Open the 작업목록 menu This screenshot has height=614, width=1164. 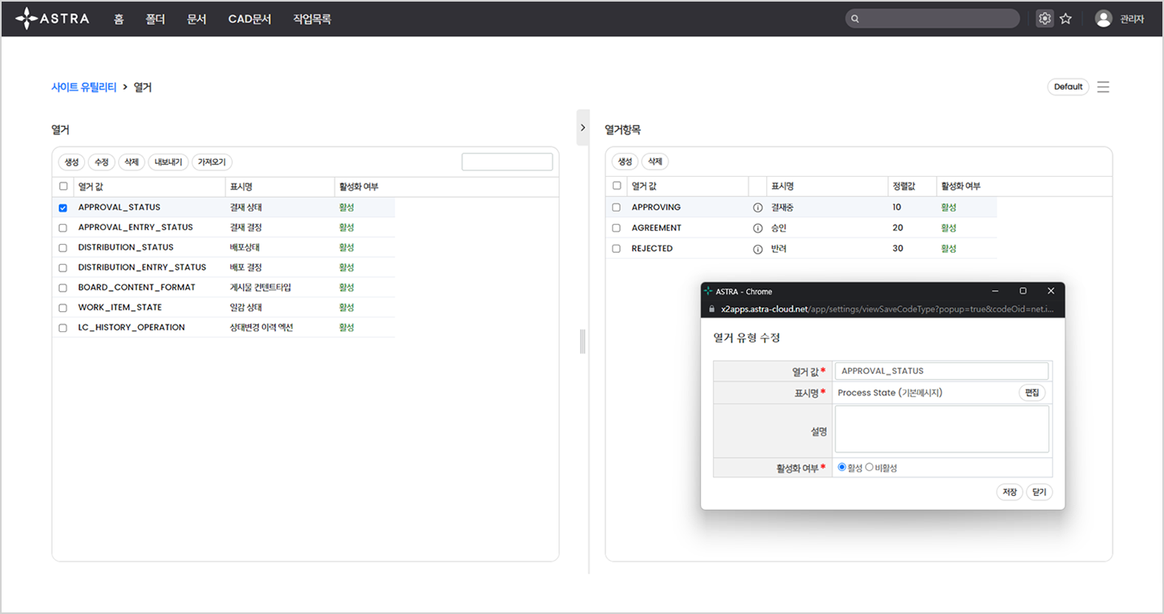click(x=312, y=19)
